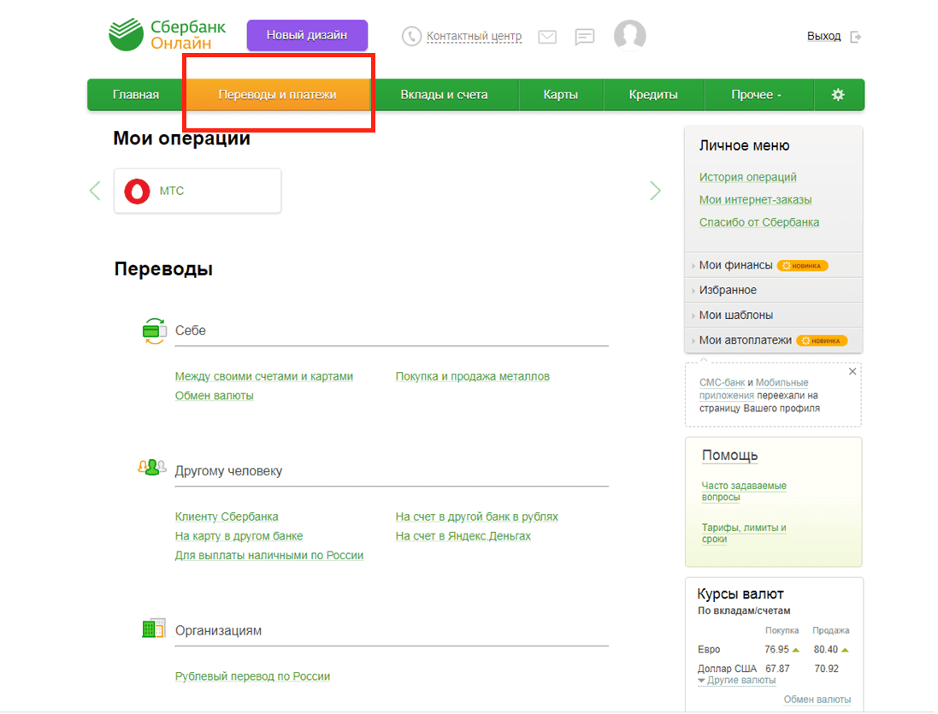Click the Sberbank Online logo

[168, 35]
